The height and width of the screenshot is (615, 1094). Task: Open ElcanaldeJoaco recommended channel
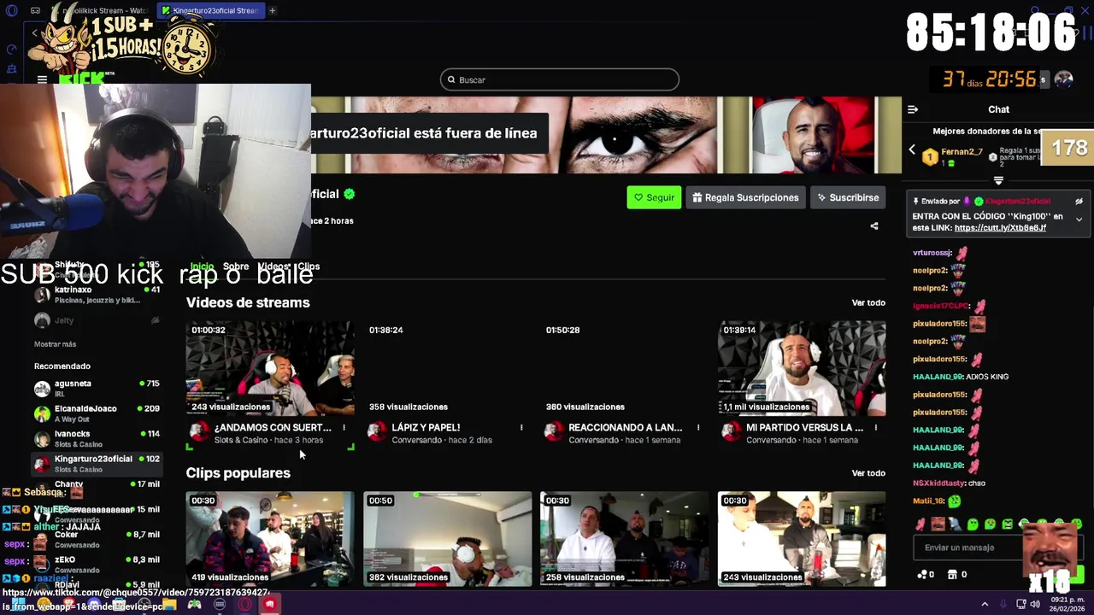[x=97, y=413]
